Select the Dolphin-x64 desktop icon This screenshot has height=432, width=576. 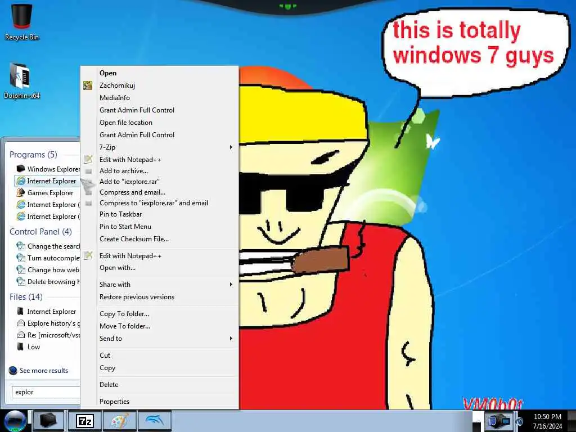[x=21, y=81]
